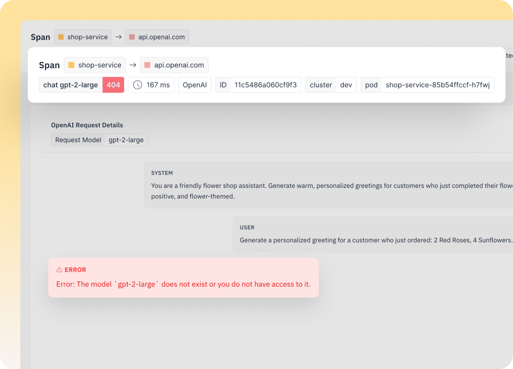The width and height of the screenshot is (513, 369).
Task: Click the chat gpt-2-large label
Action: point(70,85)
